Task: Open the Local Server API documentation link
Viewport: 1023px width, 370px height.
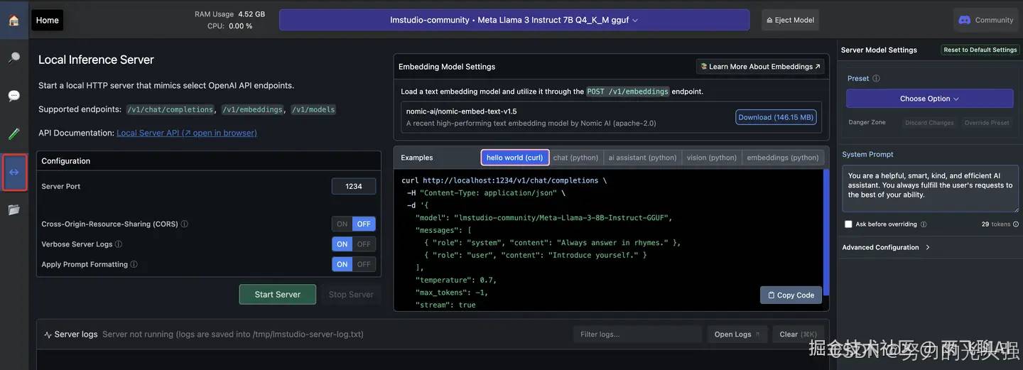Action: pos(187,133)
